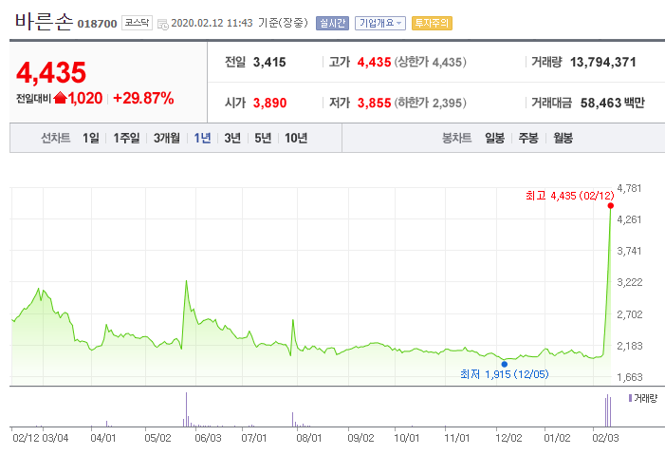Image resolution: width=665 pixels, height=455 pixels.
Task: Click the blue low point marker on chart
Action: [505, 364]
